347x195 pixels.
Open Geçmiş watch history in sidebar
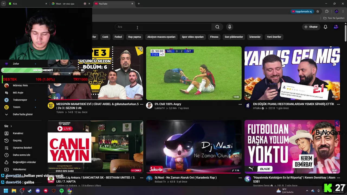17,141
